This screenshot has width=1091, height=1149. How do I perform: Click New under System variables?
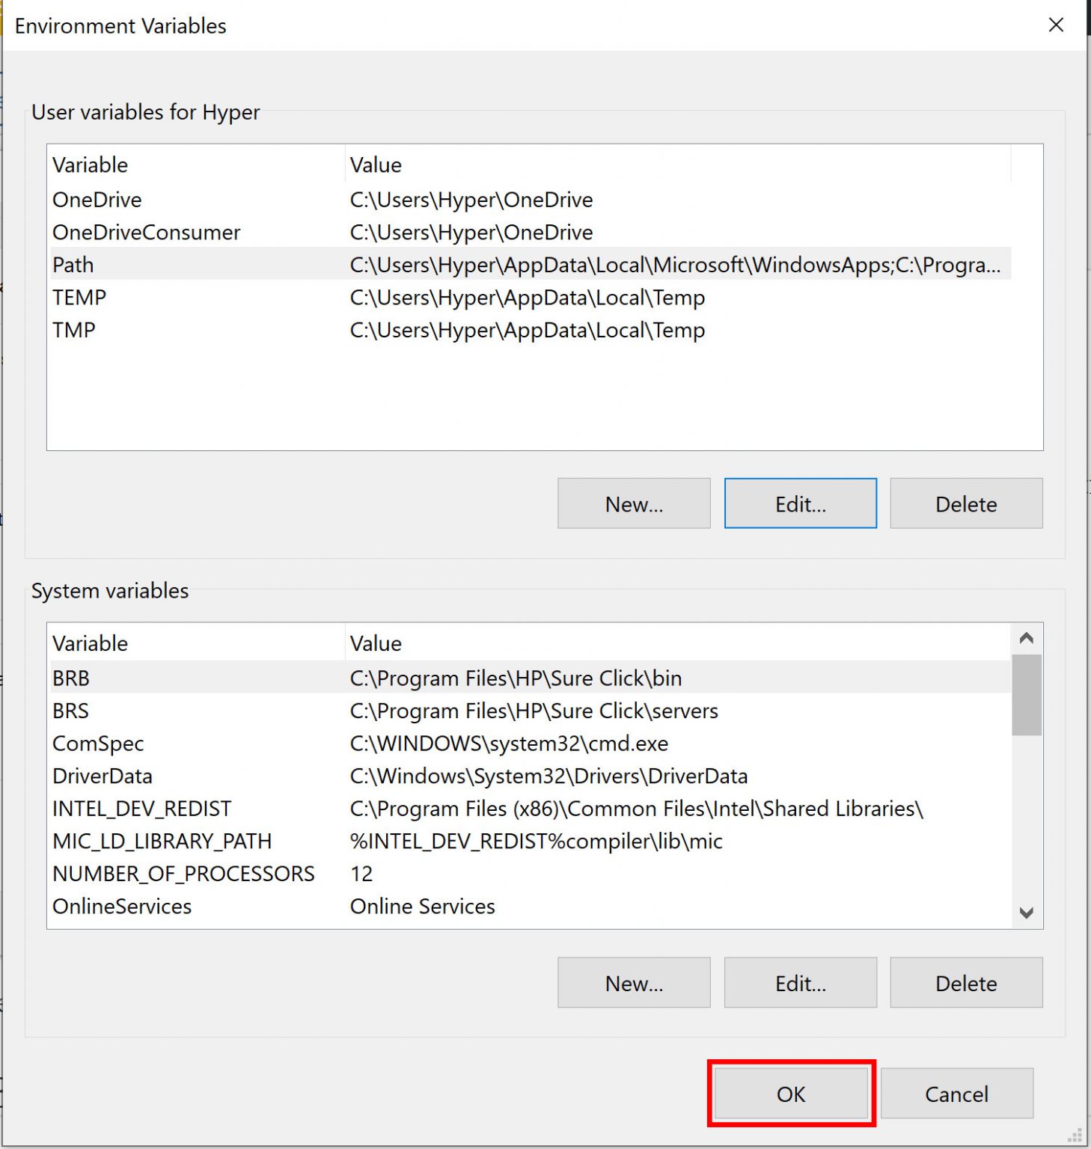[634, 982]
